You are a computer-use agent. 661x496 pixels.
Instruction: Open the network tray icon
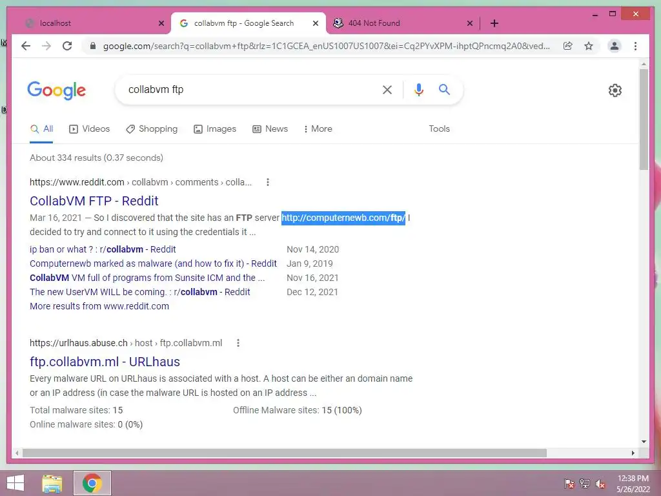[585, 483]
